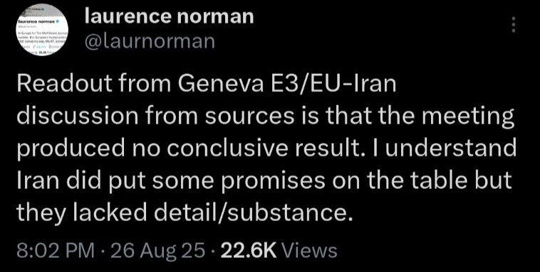Click the 8:02 PM timestamp
540x272 pixels.
tap(56, 251)
